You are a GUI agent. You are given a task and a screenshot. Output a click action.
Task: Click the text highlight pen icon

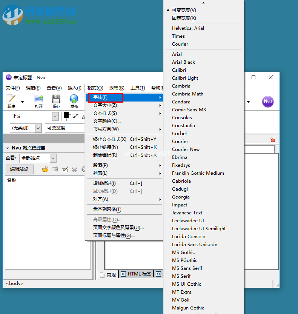[x=75, y=116]
